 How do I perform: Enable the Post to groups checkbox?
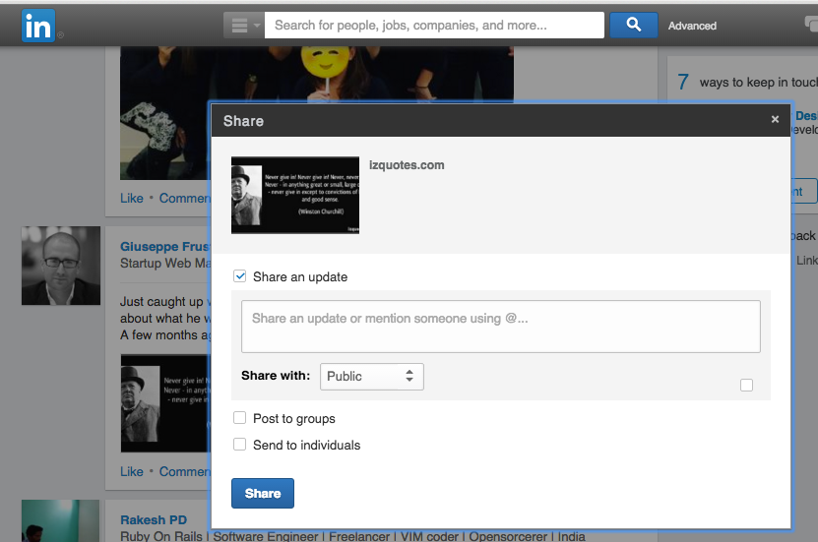(x=240, y=418)
